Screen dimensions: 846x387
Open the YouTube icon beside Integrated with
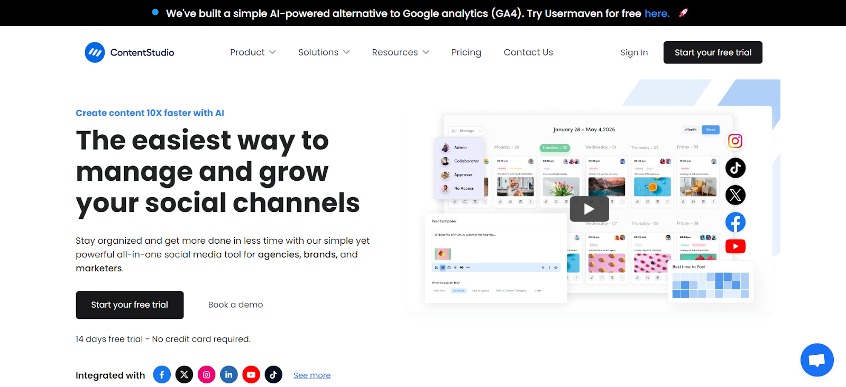[x=251, y=375]
